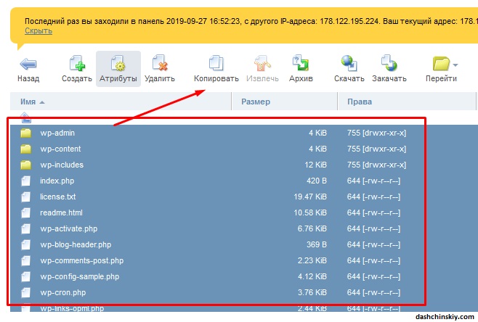Screen dimensions: 478x322
Task: Click the Upload (Закачать) icon
Action: pyautogui.click(x=389, y=64)
